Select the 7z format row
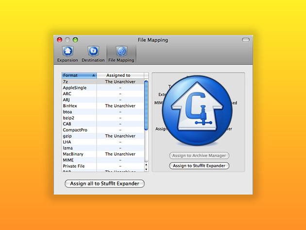The width and height of the screenshot is (306, 230). pyautogui.click(x=103, y=82)
